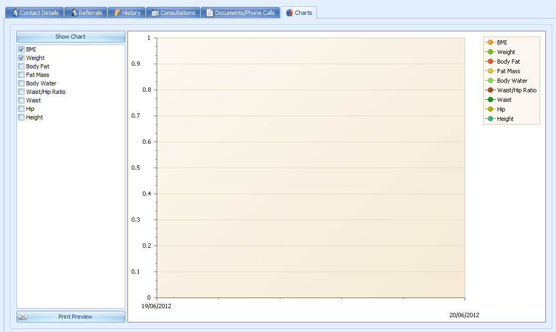Click the Contact Details tab person icon
This screenshot has width=556, height=332.
(15, 13)
